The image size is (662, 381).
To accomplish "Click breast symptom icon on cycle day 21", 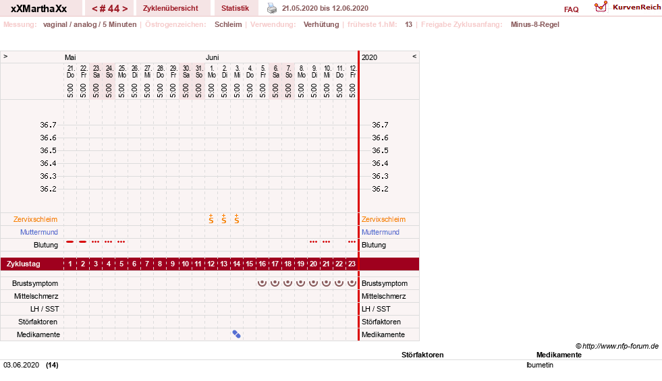I will (x=326, y=283).
